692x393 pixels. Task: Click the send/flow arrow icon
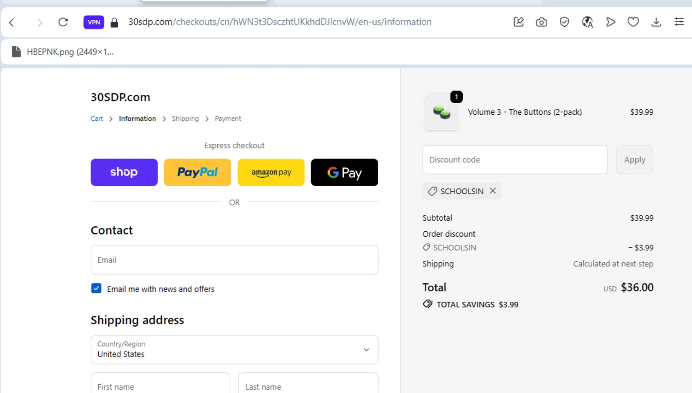pyautogui.click(x=610, y=22)
